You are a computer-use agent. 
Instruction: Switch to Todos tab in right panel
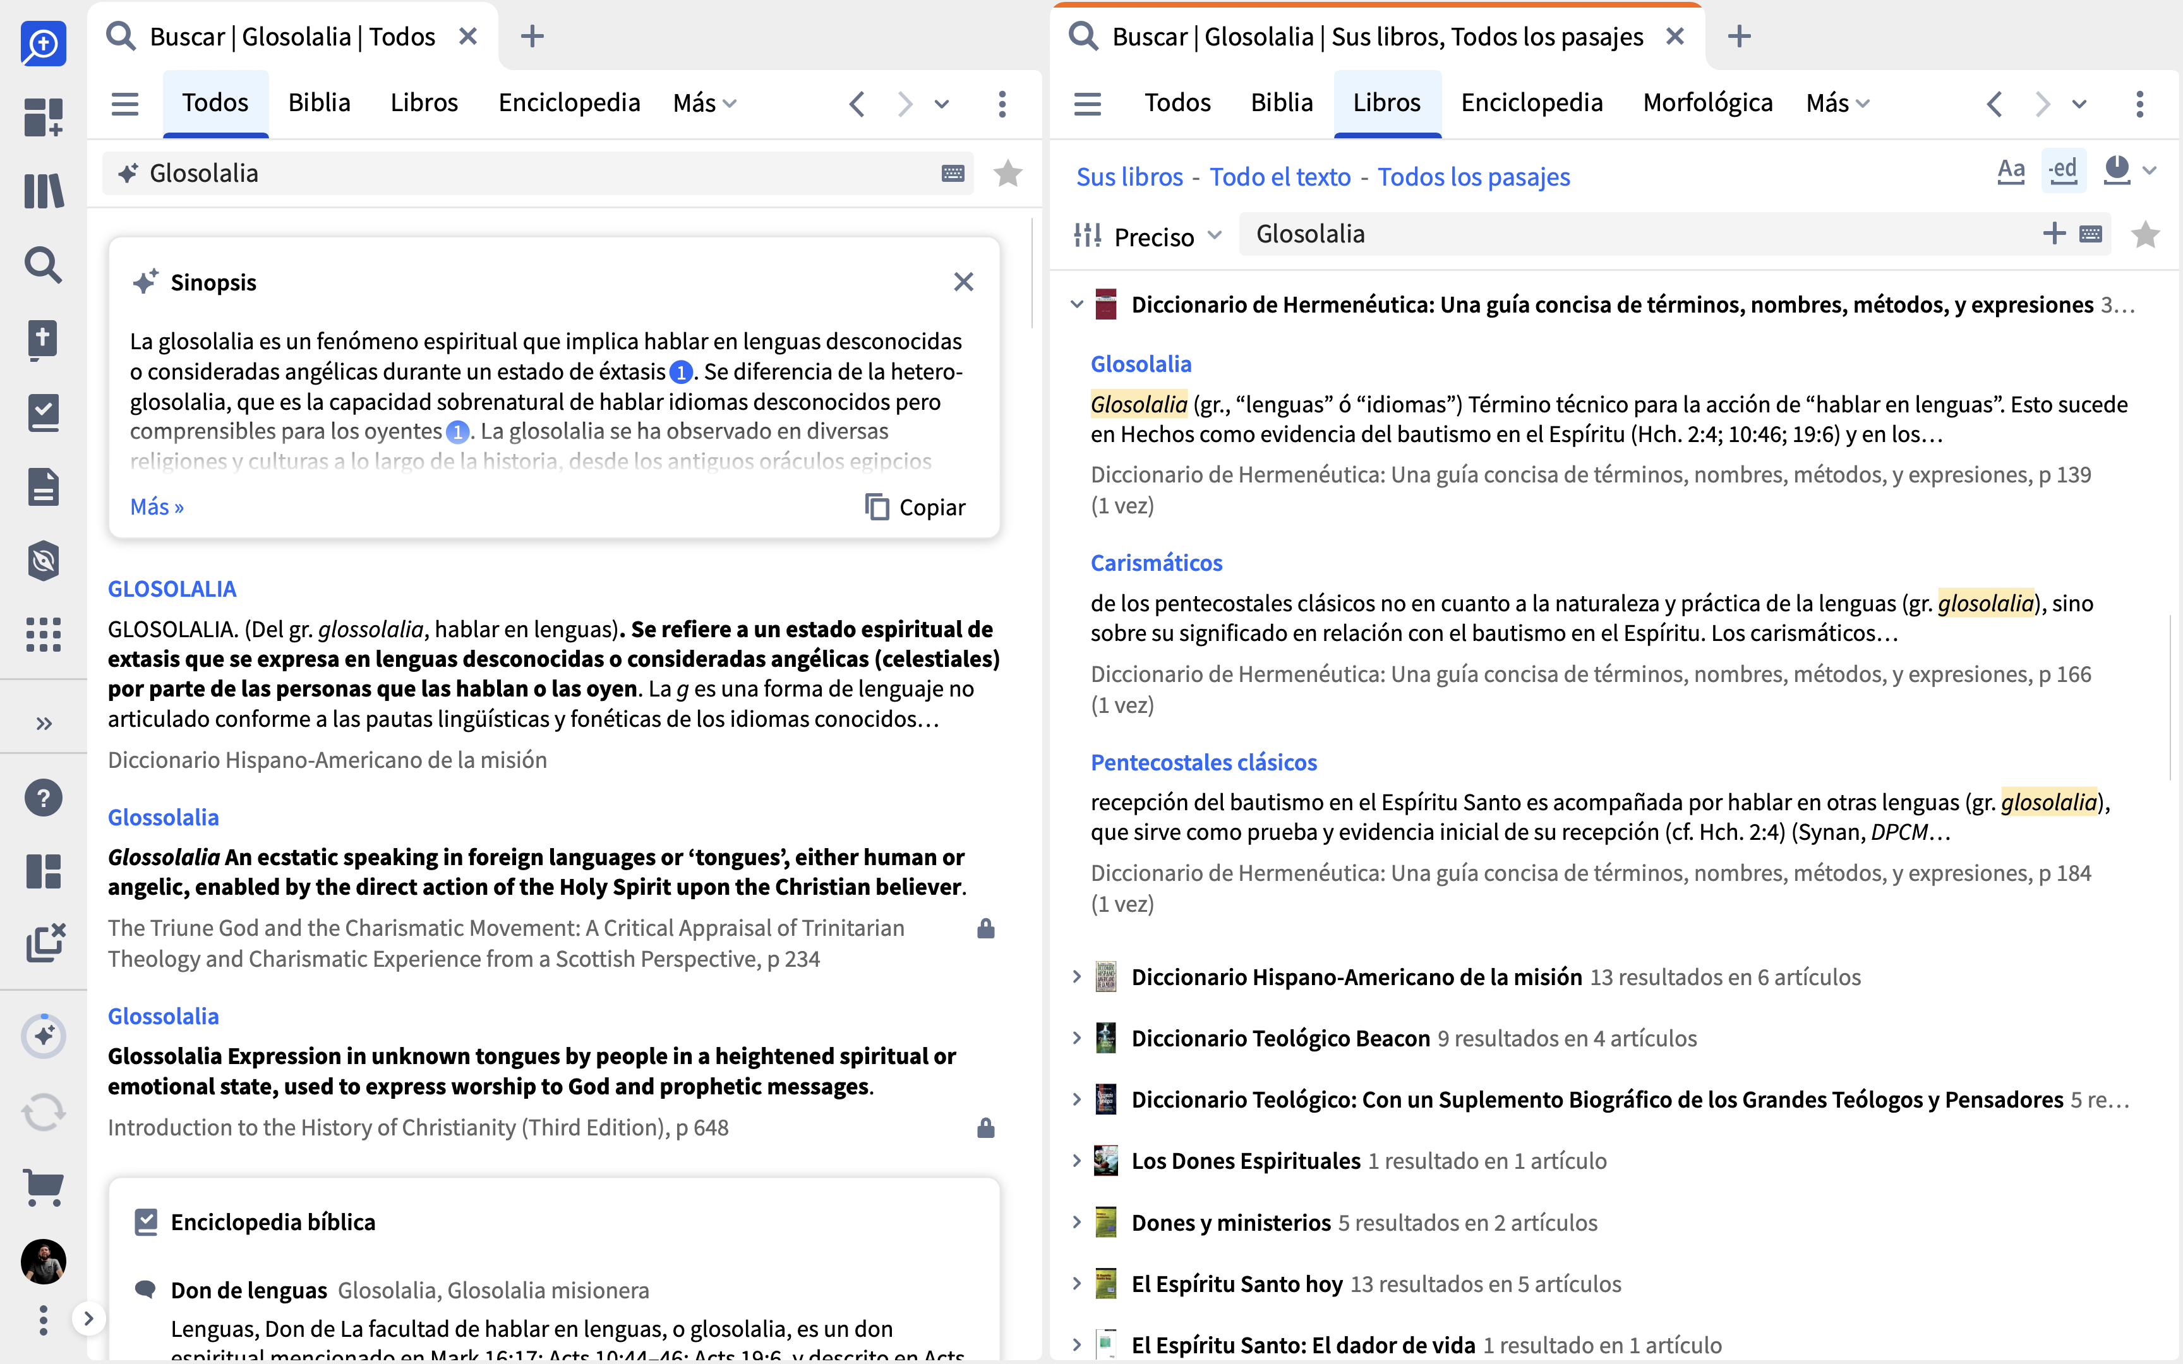pos(1177,103)
